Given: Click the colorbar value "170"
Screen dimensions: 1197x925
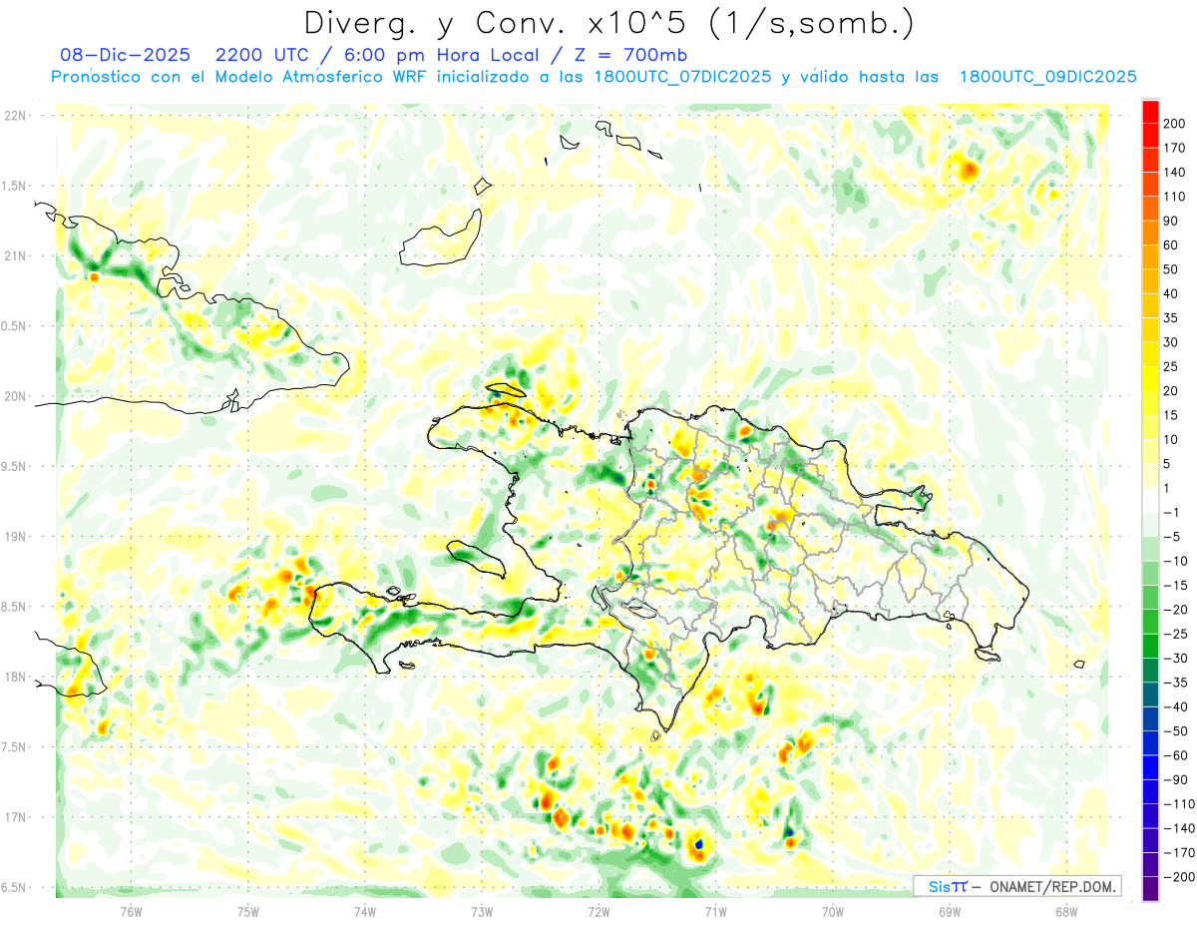Looking at the screenshot, I should click(1175, 148).
